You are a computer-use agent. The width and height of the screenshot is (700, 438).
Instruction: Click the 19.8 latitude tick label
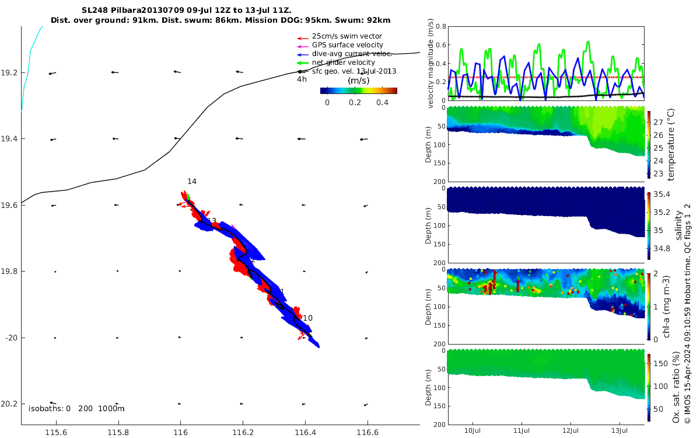click(9, 272)
